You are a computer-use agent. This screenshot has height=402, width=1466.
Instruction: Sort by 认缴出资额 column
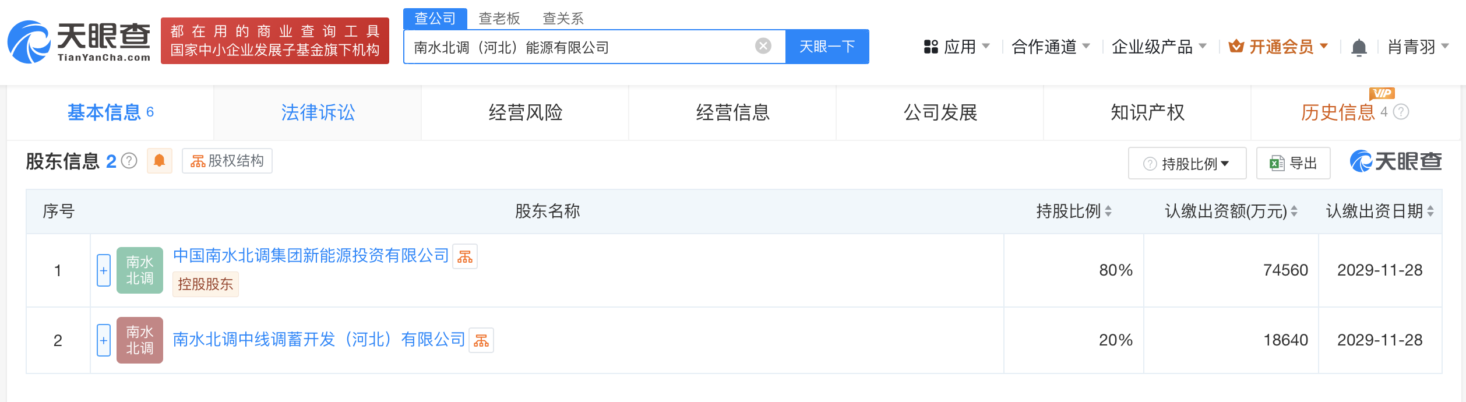click(1294, 211)
